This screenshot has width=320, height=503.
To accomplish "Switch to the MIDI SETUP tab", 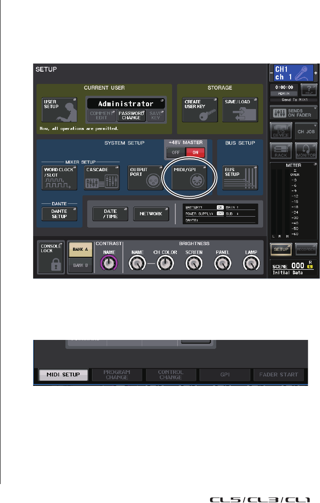I will click(63, 375).
